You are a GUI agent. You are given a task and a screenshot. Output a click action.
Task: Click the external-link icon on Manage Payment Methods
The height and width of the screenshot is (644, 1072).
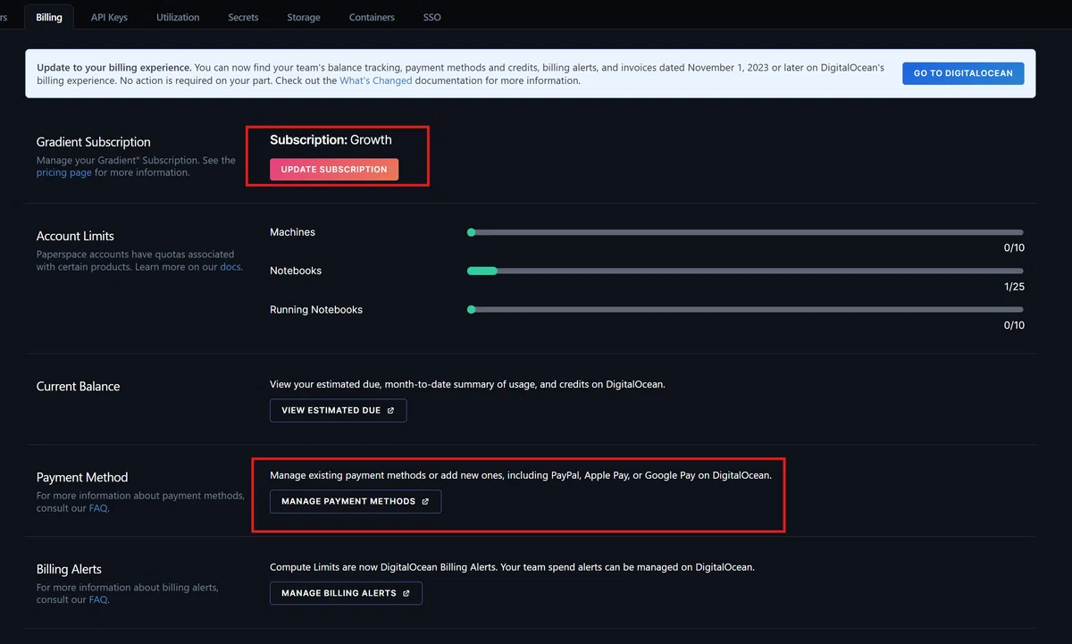tap(425, 502)
